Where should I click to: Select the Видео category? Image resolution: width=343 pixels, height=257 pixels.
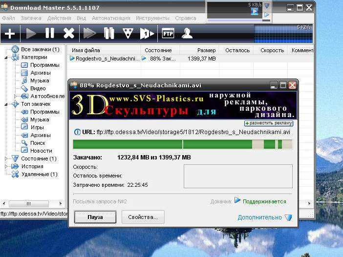tap(38, 88)
